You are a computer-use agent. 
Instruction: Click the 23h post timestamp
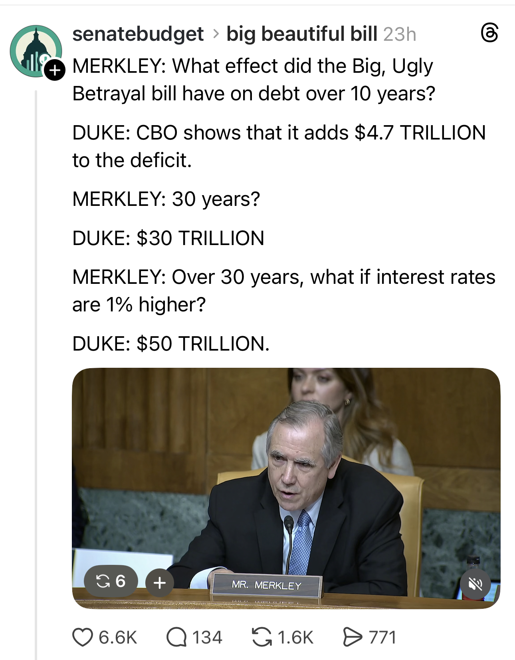(x=400, y=34)
